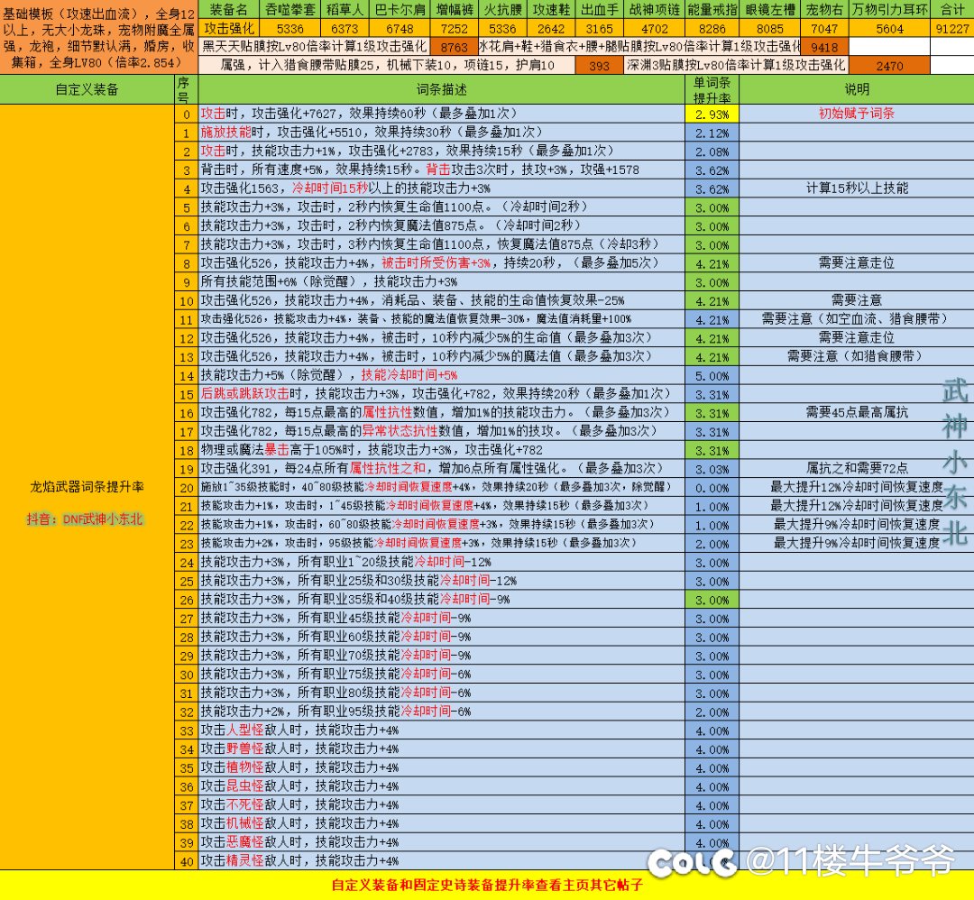Select the 单词条提升率 column header

tap(712, 89)
